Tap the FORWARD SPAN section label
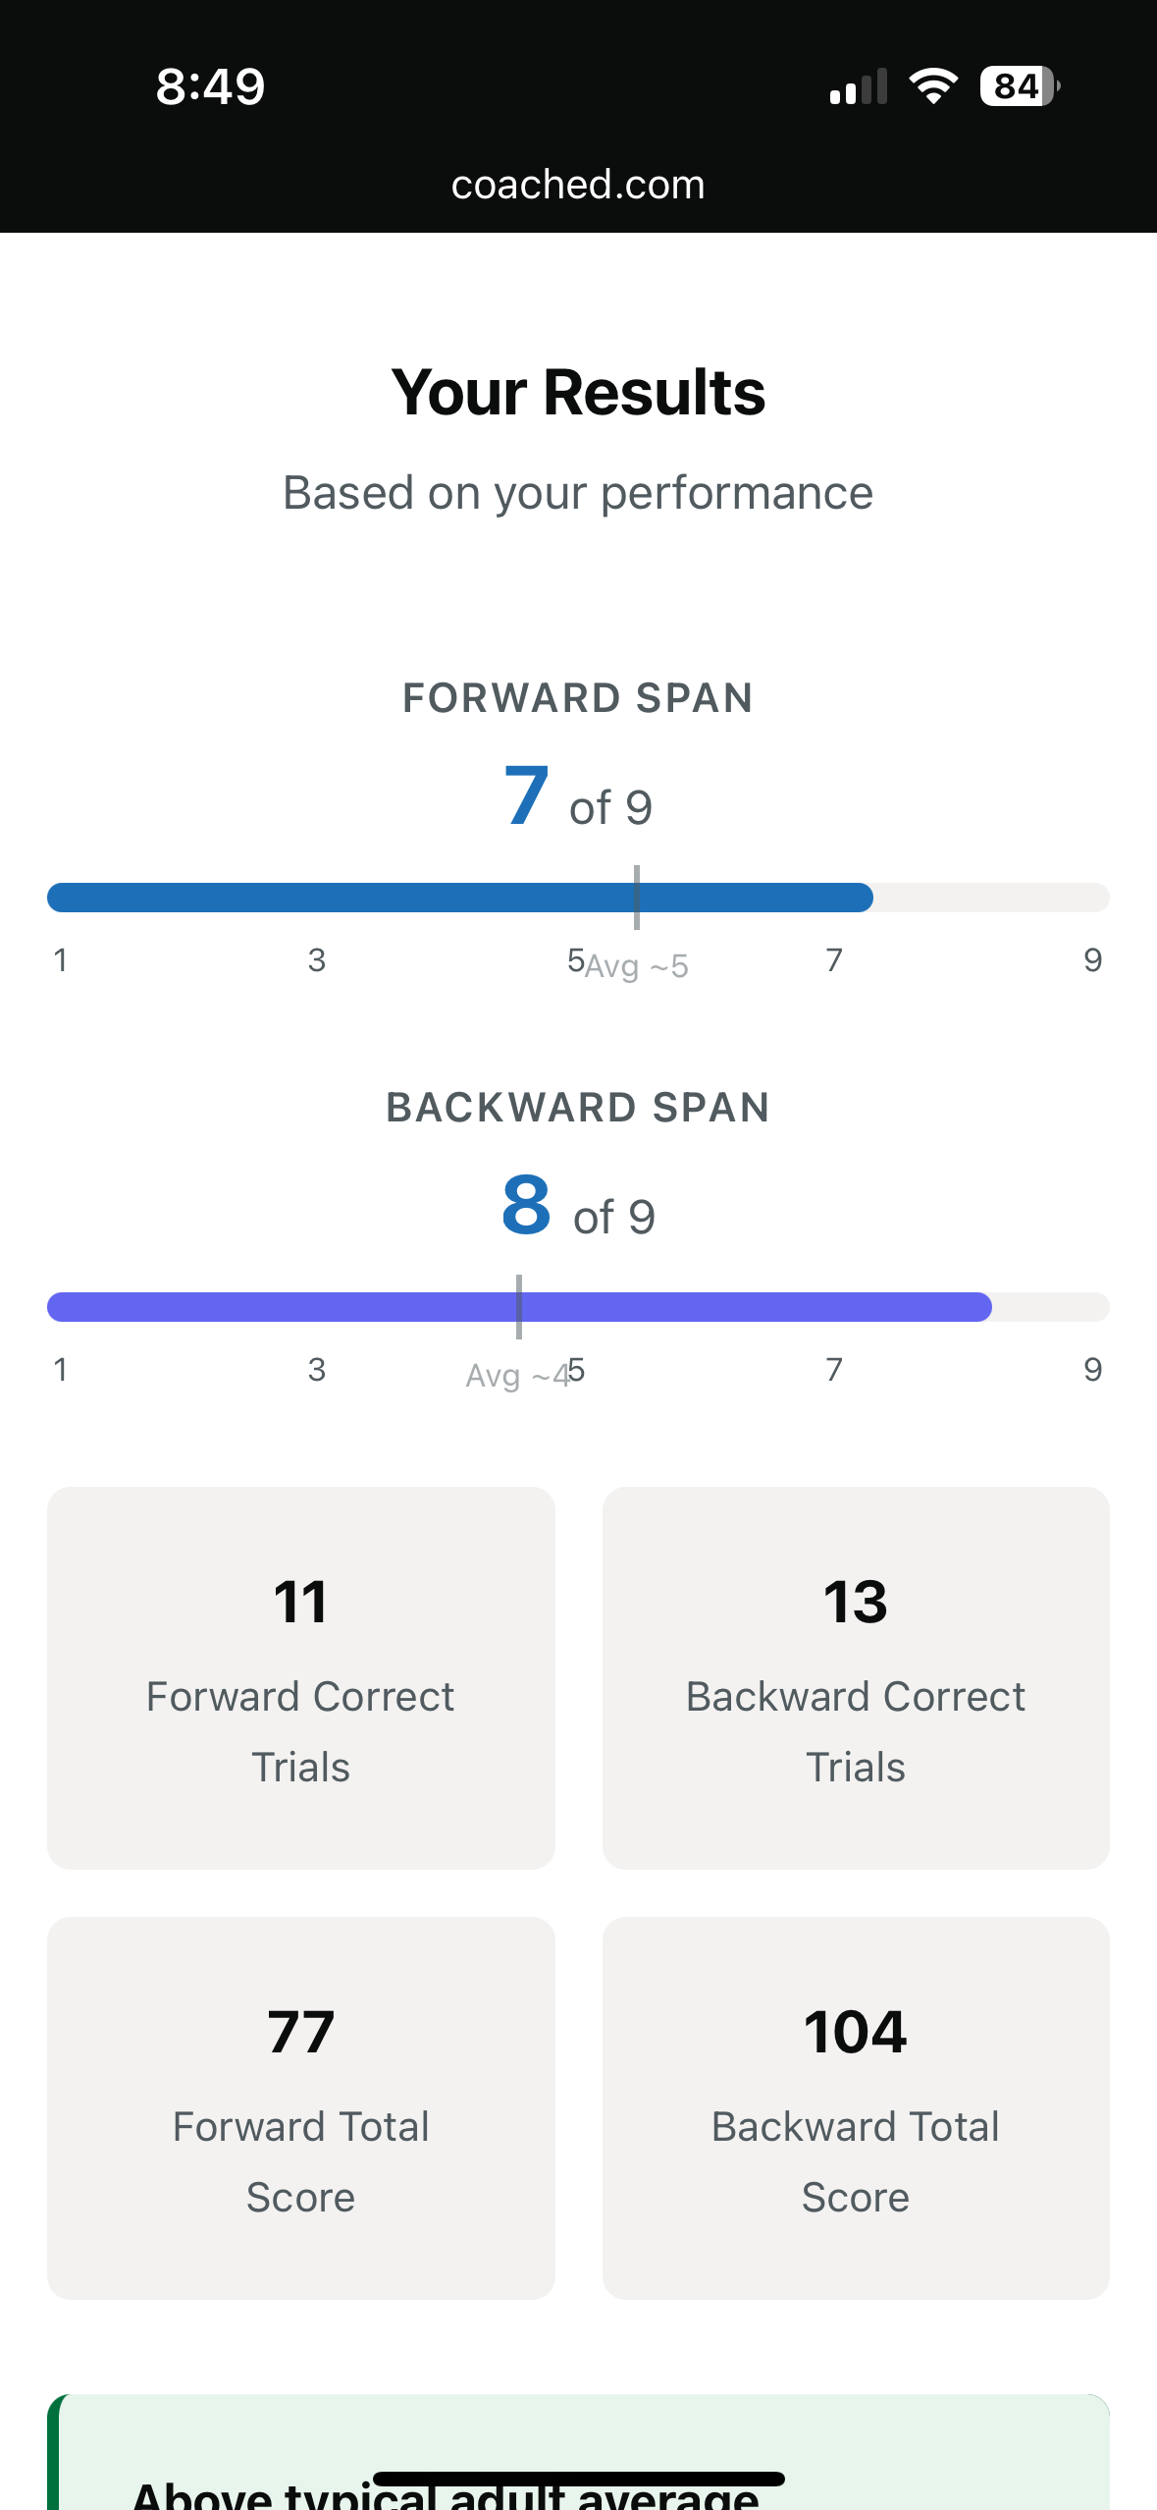This screenshot has height=2510, width=1157. coord(578,698)
